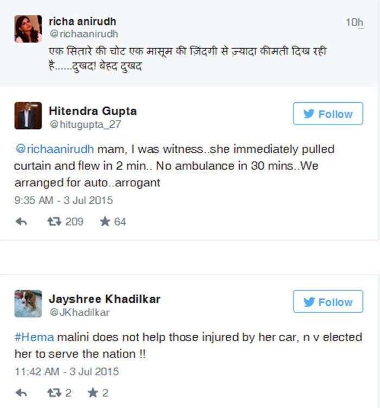Screen dimensions: 380x408
Task: Open Hitendra Gupta's avatar
Action: pyautogui.click(x=28, y=116)
